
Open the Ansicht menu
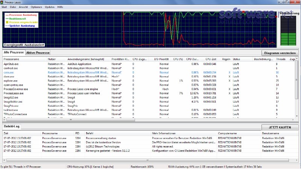23,7
